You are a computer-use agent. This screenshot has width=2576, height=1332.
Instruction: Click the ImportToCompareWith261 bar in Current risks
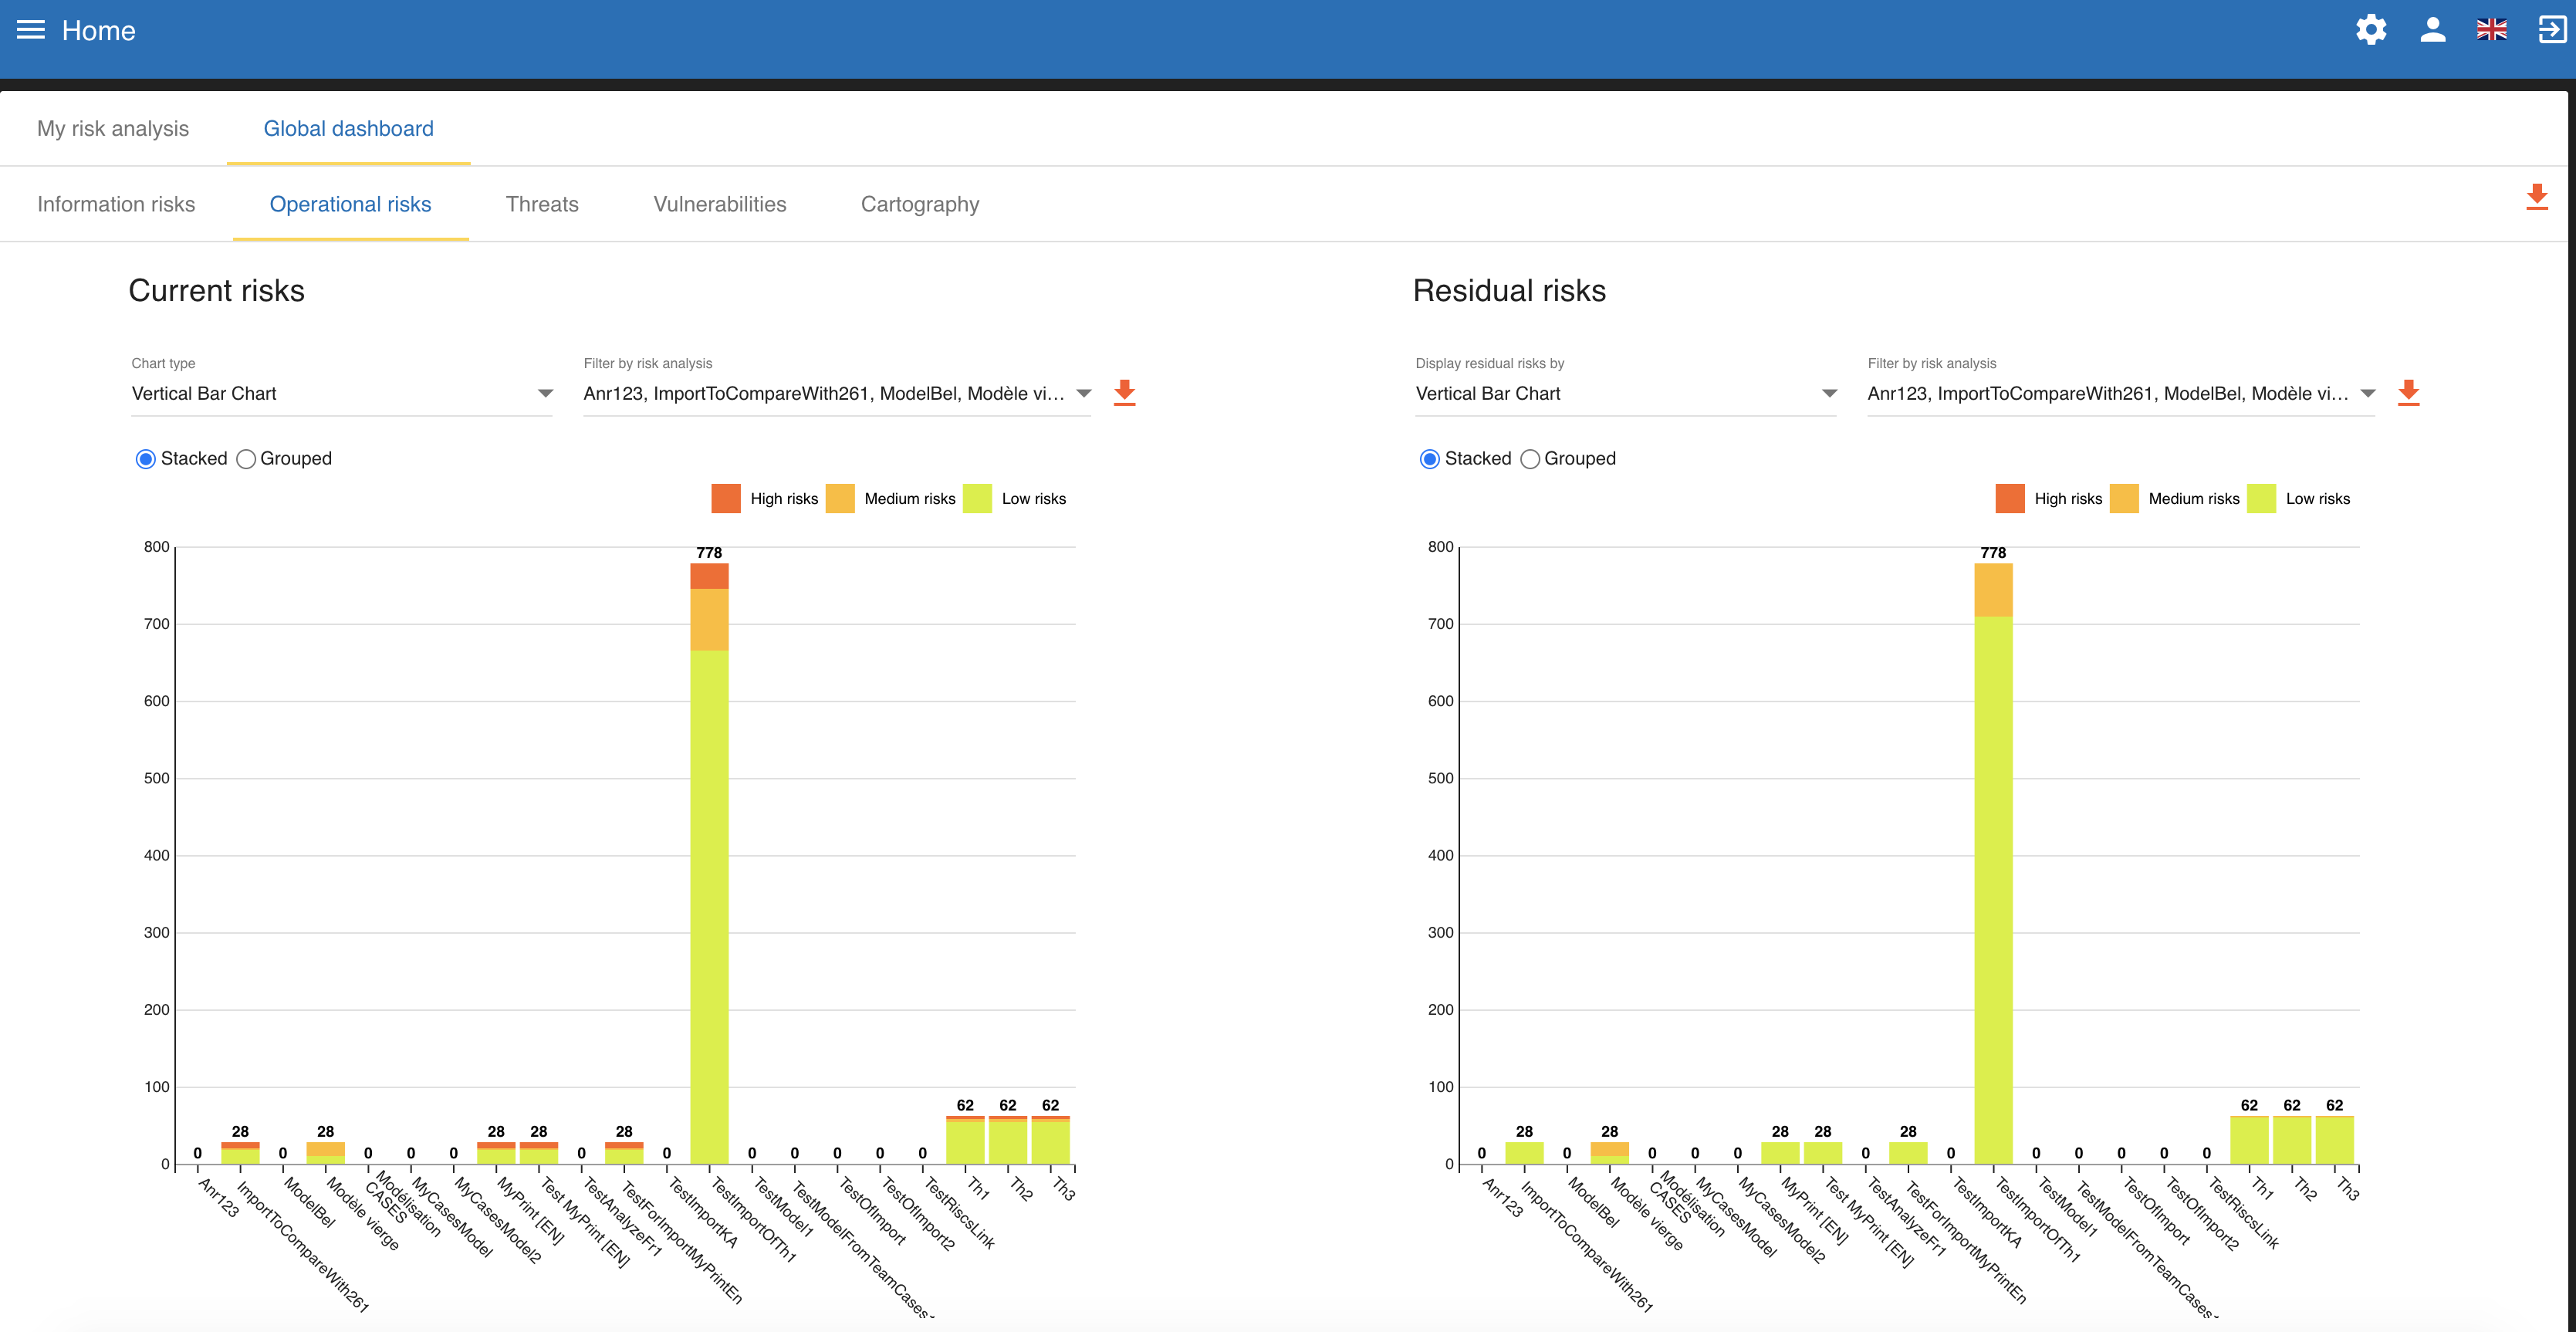click(240, 1153)
